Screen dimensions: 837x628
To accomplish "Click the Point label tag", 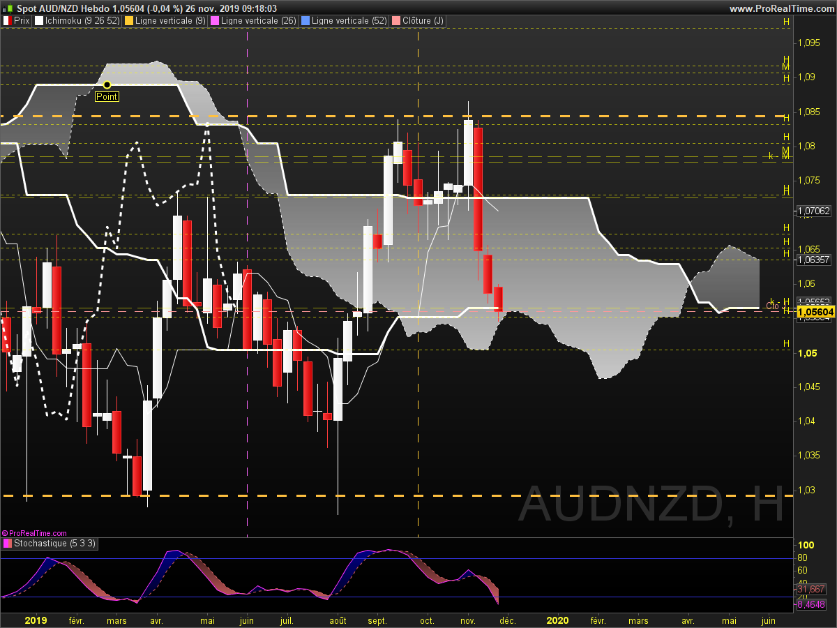I will point(107,97).
